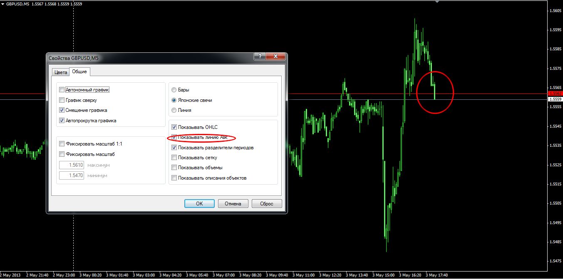Click the Сброс reset button

pos(267,204)
